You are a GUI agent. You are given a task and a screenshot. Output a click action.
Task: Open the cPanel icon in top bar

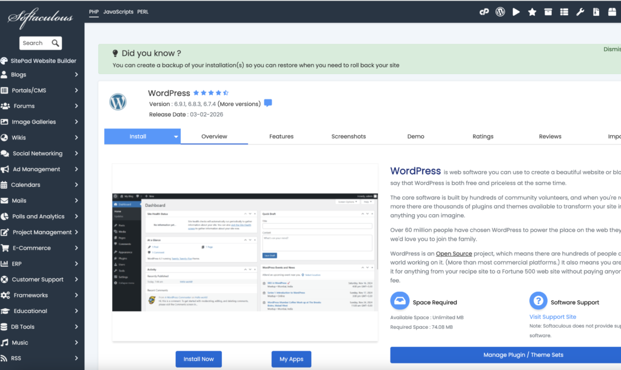(484, 12)
